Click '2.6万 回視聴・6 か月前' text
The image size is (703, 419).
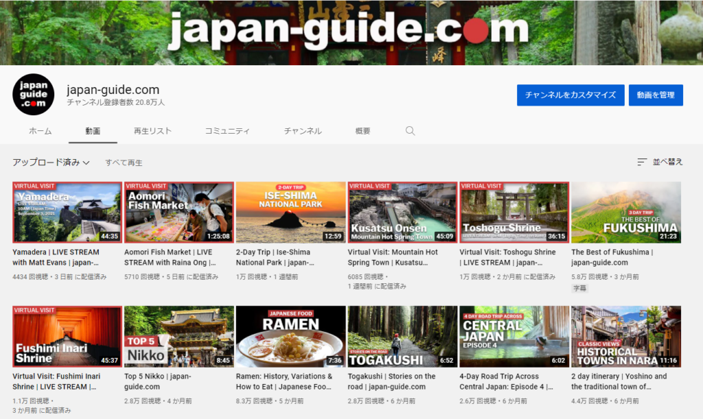tap(493, 401)
